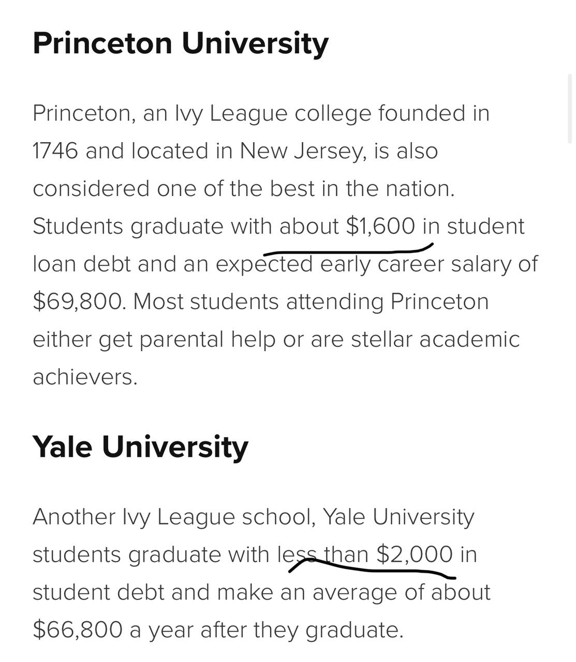576x662 pixels.
Task: Click the underlined '$1,600' amount
Action: pyautogui.click(x=380, y=227)
